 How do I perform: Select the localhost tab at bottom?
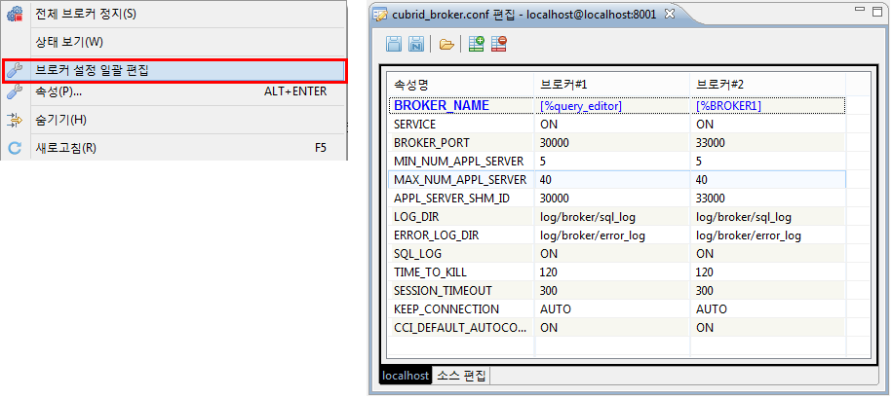tap(404, 376)
